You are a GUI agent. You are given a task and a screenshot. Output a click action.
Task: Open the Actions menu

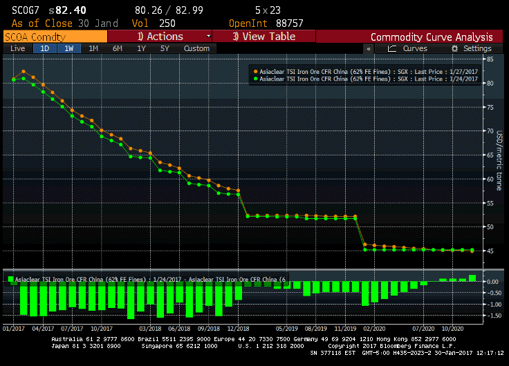click(160, 37)
